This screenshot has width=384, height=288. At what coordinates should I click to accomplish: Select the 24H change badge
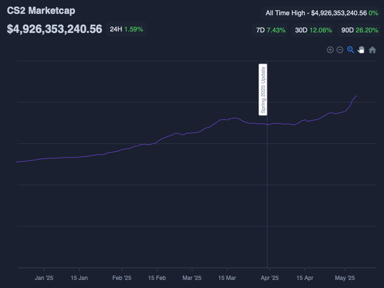[126, 29]
